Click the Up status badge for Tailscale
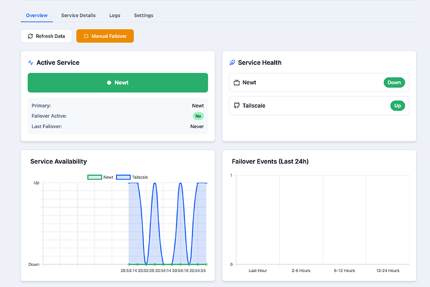Image resolution: width=430 pixels, height=287 pixels. 398,106
